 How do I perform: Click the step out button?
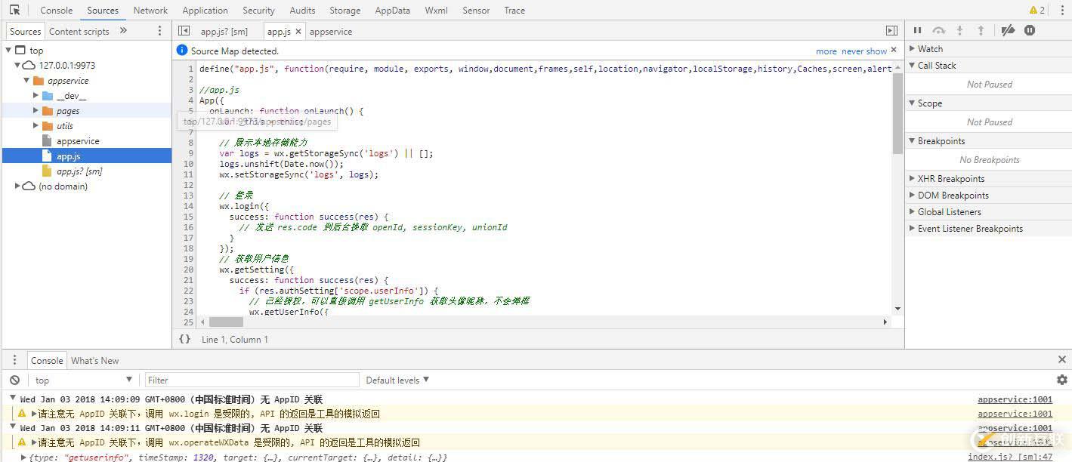click(981, 30)
